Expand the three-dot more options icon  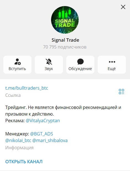point(112,62)
